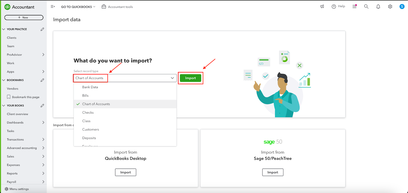
Task: Expand the Expenses submenu arrow
Action: pyautogui.click(x=43, y=165)
